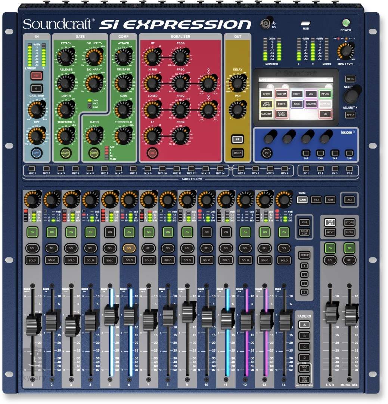
Task: Select fader layer B
Action: (304, 336)
